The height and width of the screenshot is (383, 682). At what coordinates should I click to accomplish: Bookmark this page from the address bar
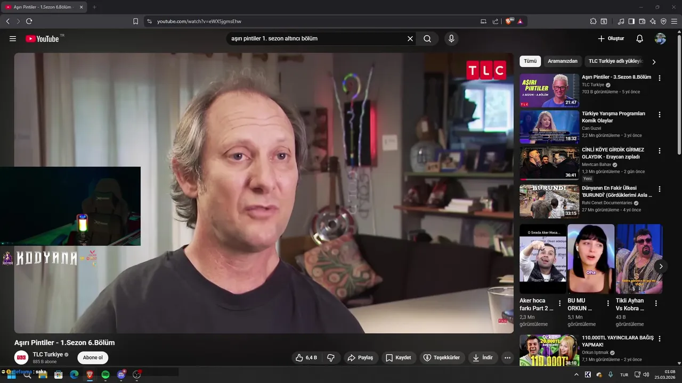[135, 21]
